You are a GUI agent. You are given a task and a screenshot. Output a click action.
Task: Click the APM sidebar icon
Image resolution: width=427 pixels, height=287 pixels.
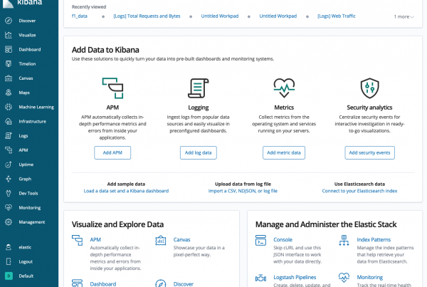pos(9,150)
